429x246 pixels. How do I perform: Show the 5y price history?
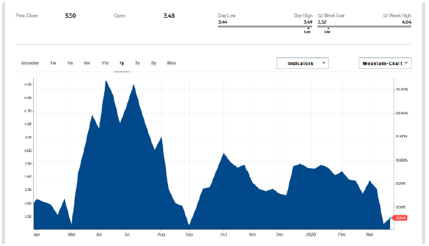[153, 63]
